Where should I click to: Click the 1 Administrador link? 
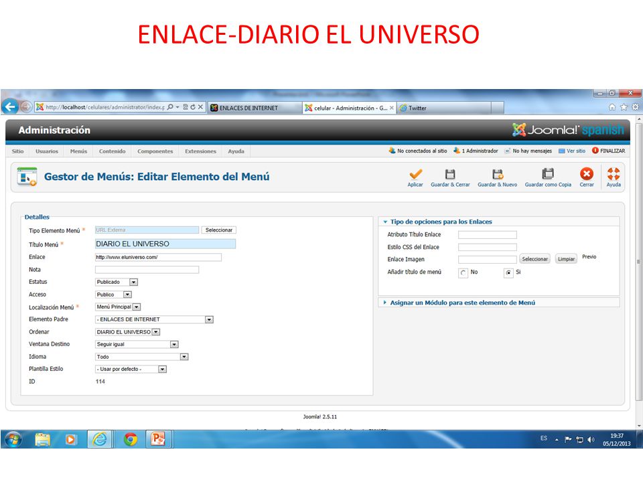tap(476, 151)
